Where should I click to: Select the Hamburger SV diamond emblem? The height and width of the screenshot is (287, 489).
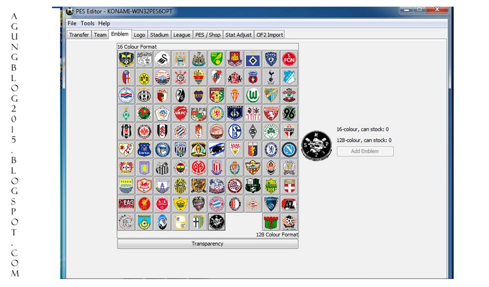coord(253,59)
